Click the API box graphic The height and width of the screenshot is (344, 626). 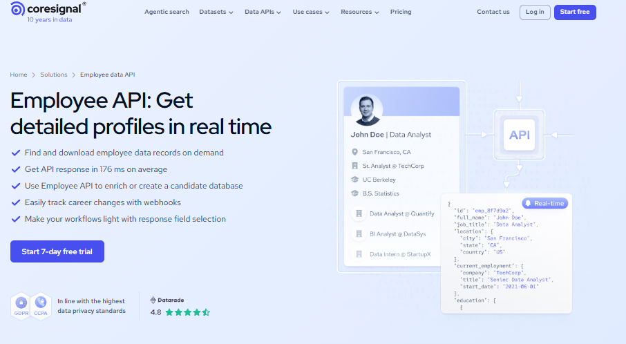(x=519, y=135)
